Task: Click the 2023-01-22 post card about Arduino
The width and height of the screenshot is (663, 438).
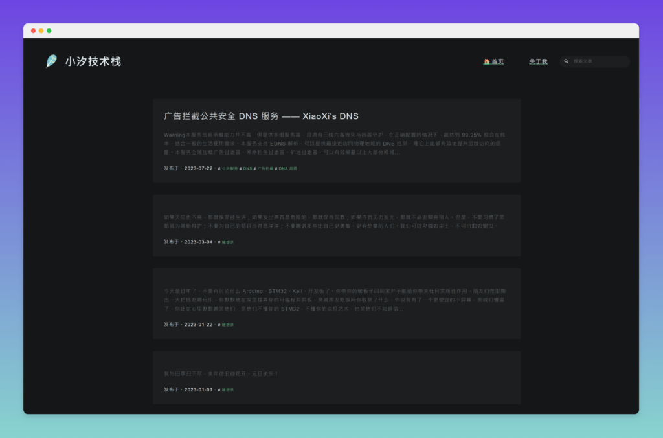Action: (337, 302)
